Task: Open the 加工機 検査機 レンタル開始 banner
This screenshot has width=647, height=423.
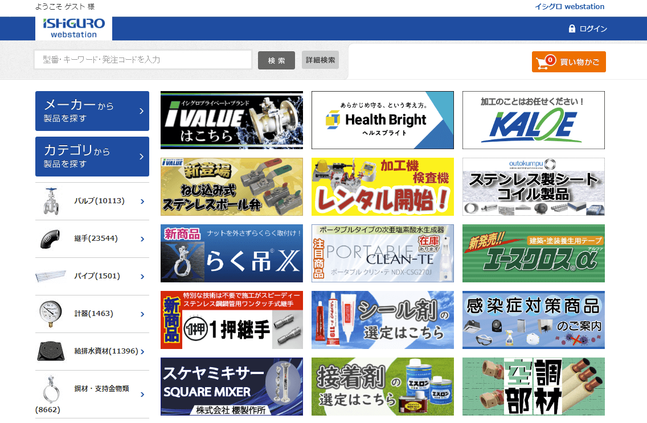Action: pos(383,187)
